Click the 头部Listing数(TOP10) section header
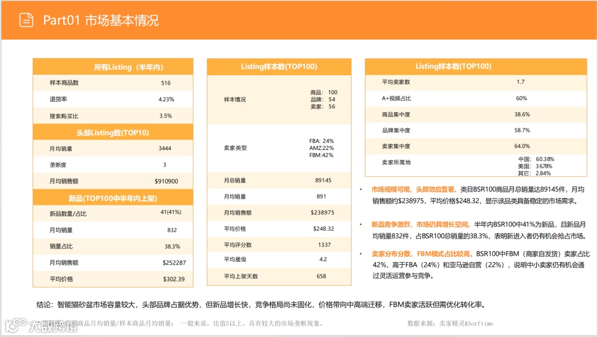 pyautogui.click(x=113, y=133)
